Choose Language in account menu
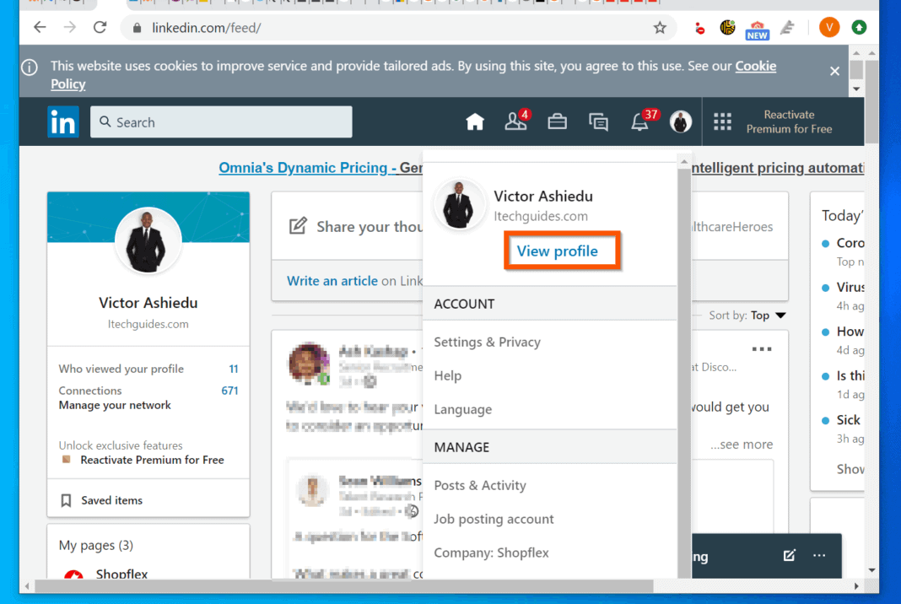The height and width of the screenshot is (604, 901). [463, 410]
